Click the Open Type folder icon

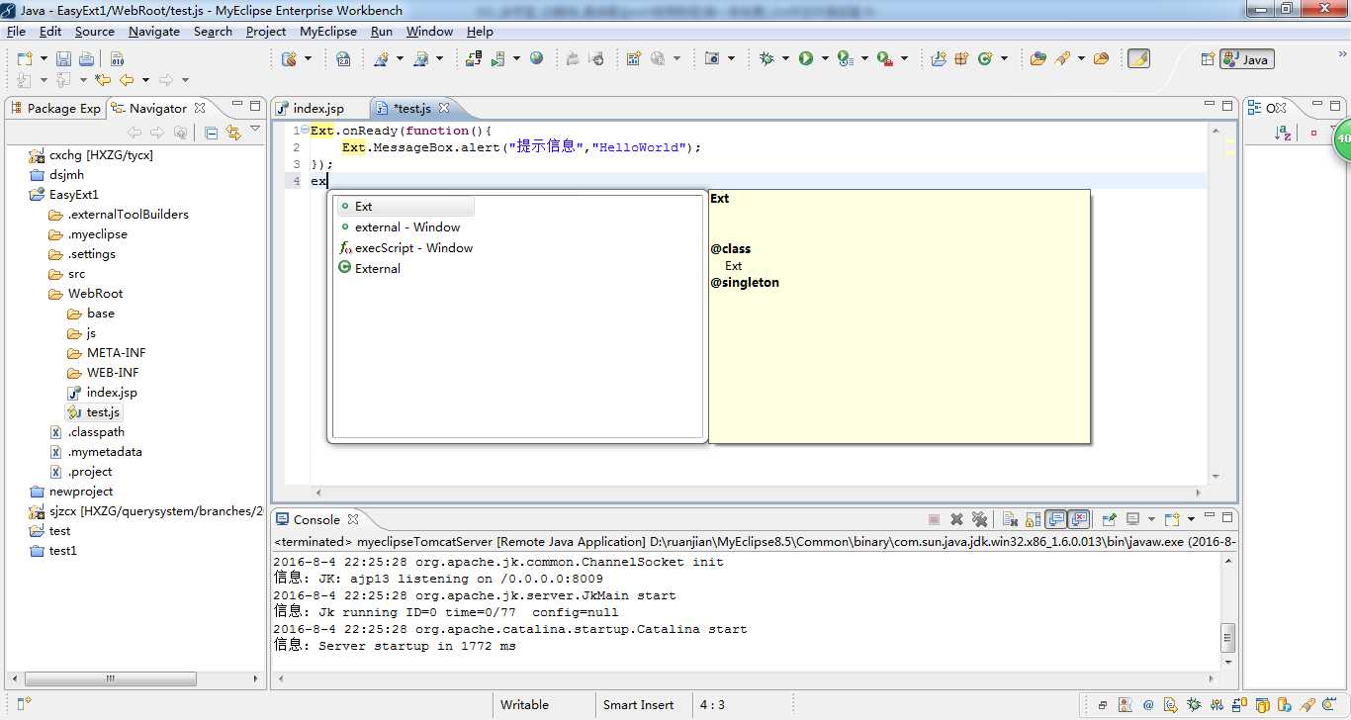tap(1037, 59)
